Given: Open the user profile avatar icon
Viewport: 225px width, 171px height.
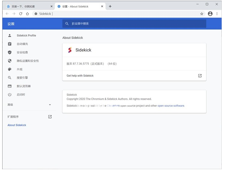Looking at the screenshot, I should tap(210, 14).
